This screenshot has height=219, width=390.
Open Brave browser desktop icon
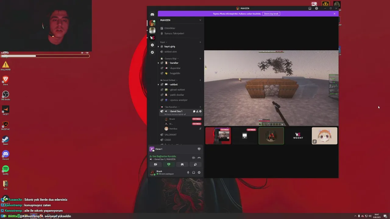click(5, 81)
